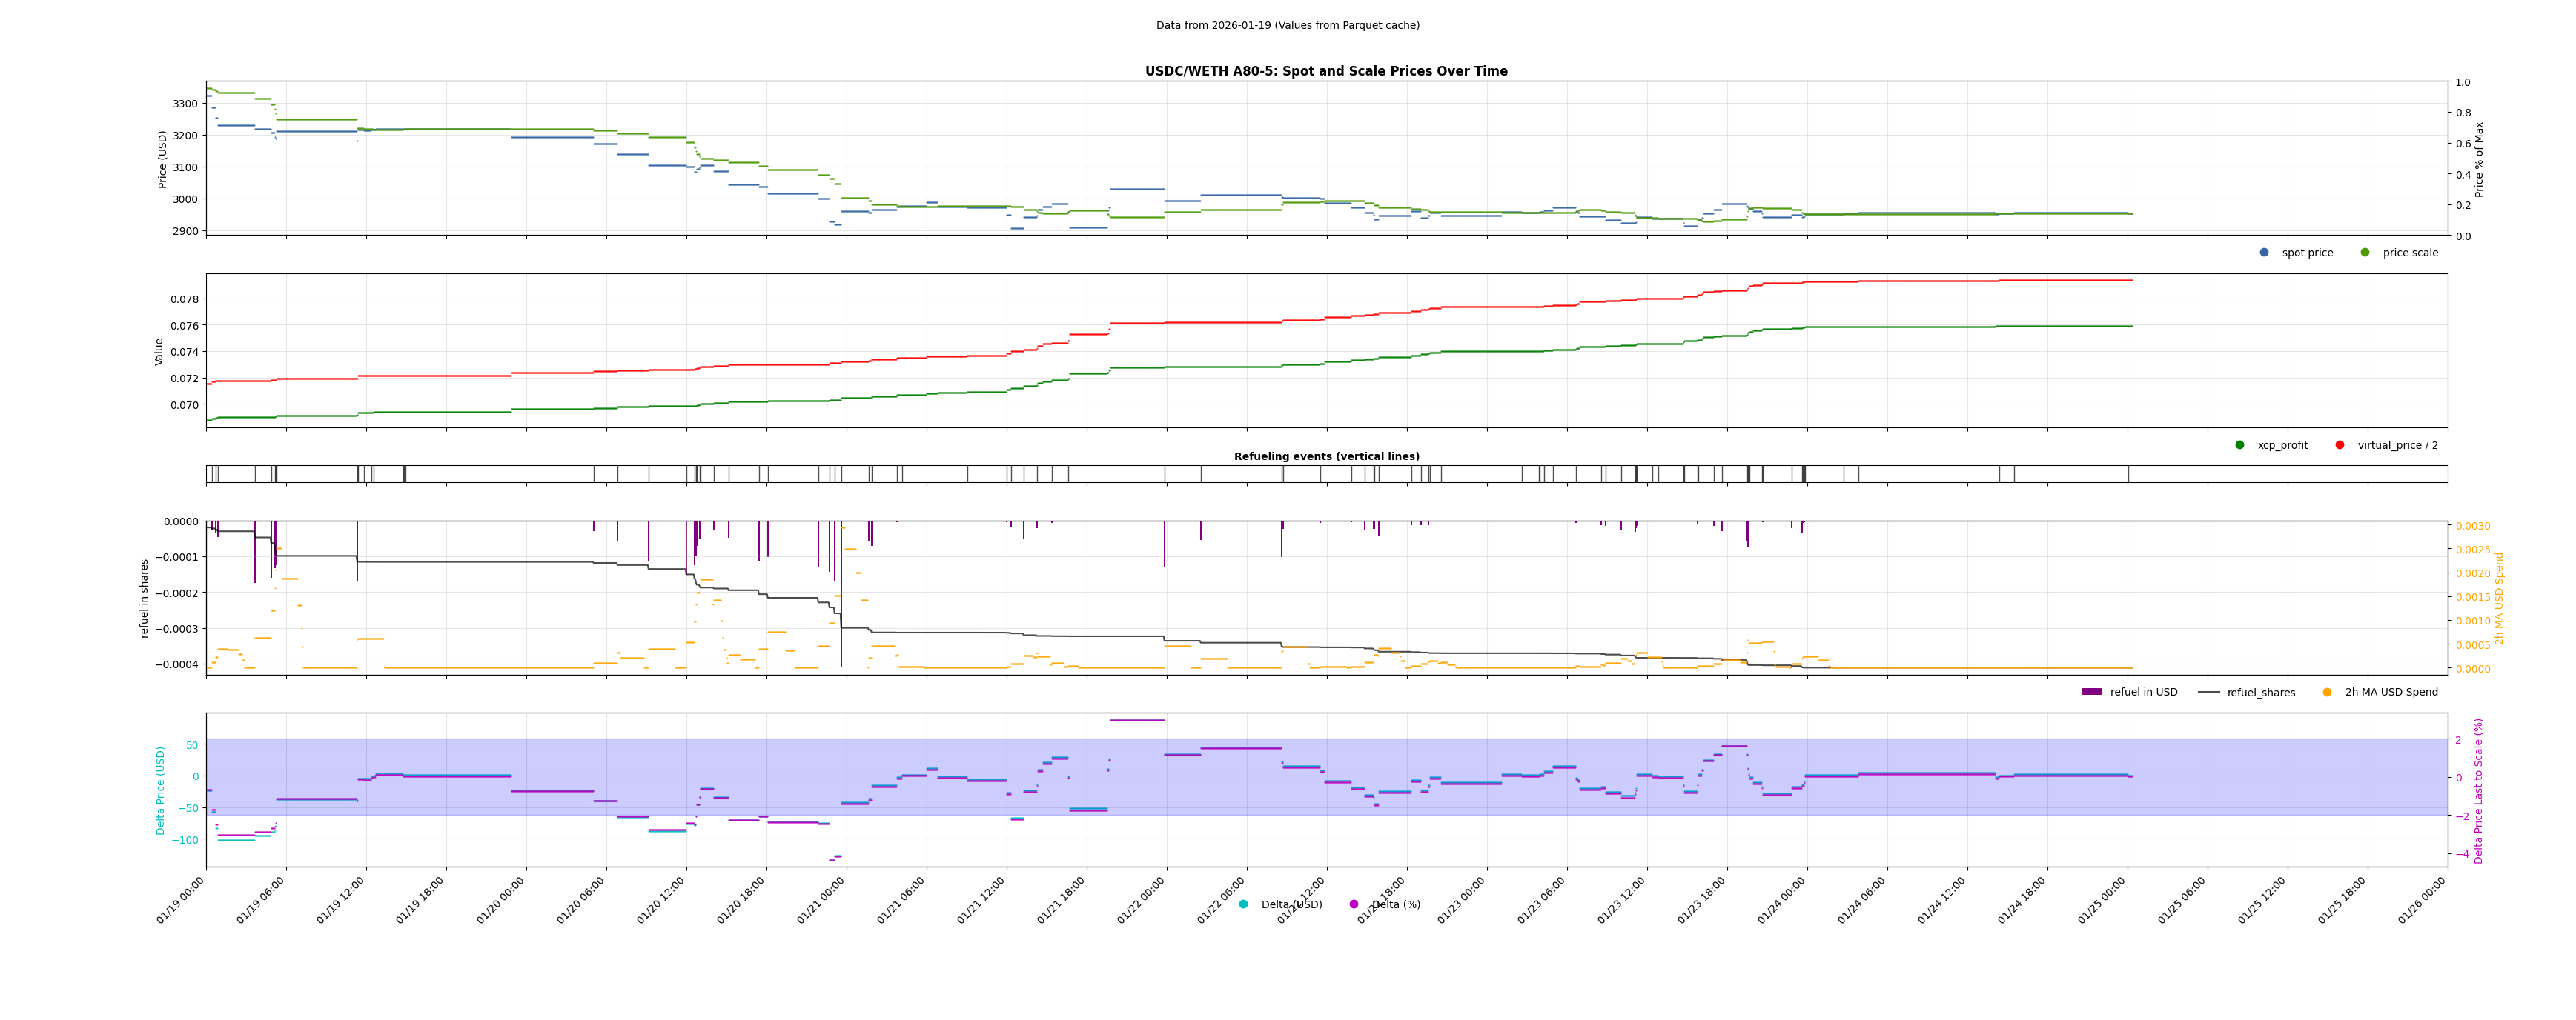Click the Price % of Max axis label

click(2479, 159)
